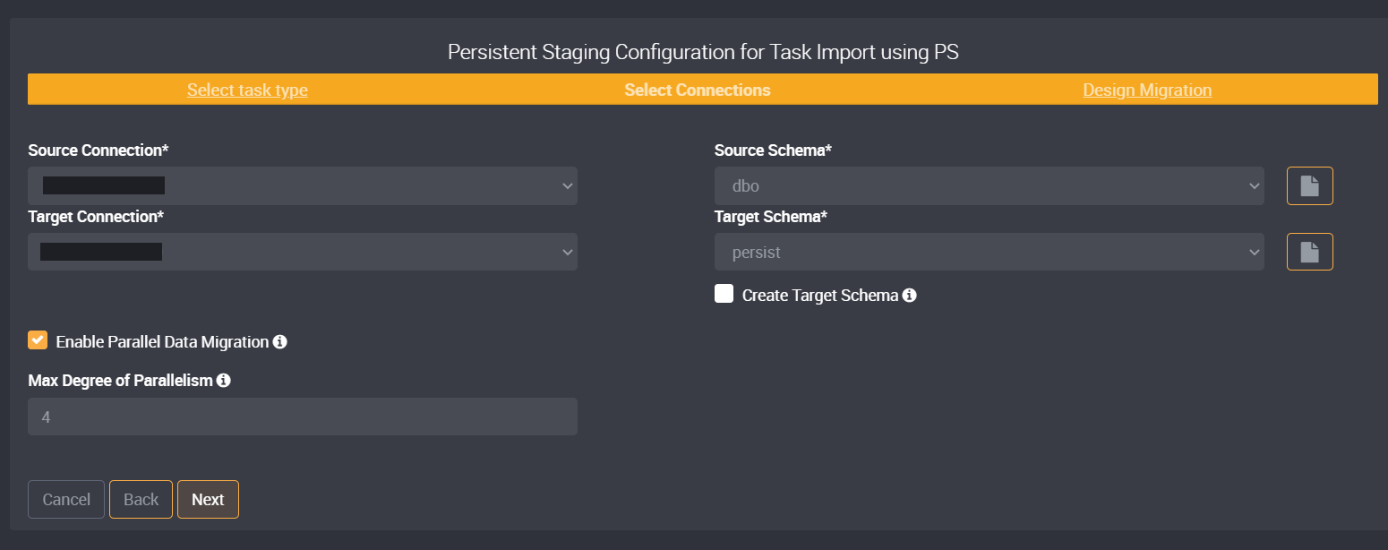Screen dimensions: 1388x550
Task: Click the info icon next to Create Target Schema
Action: click(910, 295)
